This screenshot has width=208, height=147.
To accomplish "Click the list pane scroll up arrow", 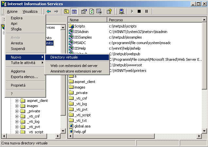I will coord(204,20).
